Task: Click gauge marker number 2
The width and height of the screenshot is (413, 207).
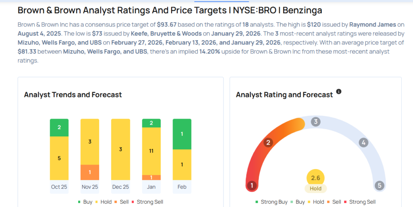Action: click(267, 142)
